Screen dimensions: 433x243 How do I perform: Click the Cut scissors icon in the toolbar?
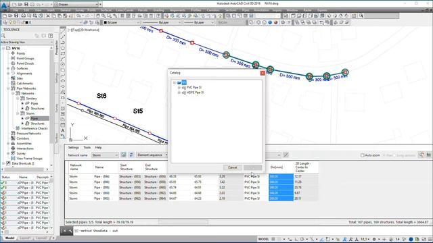[48, 16]
